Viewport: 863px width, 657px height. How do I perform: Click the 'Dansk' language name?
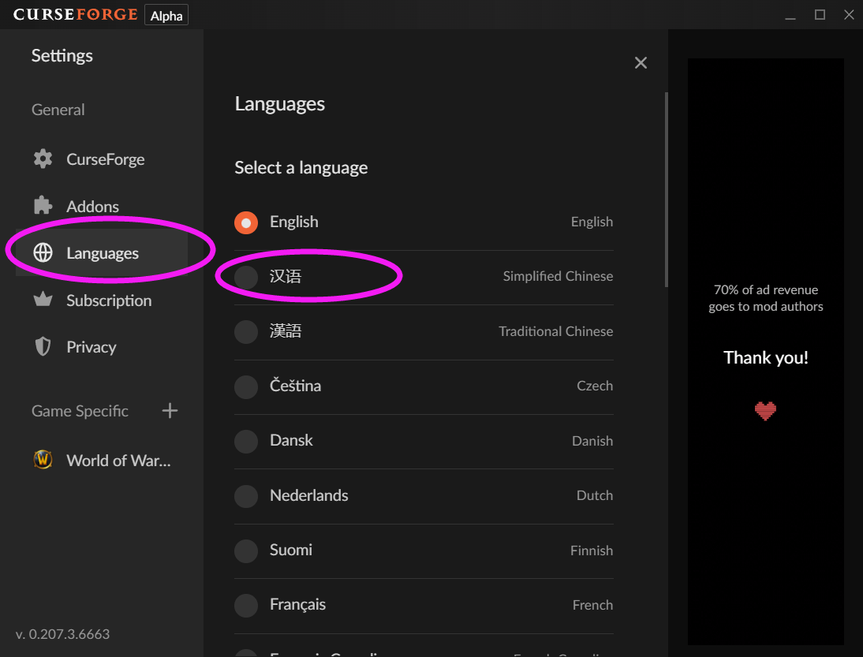coord(291,440)
